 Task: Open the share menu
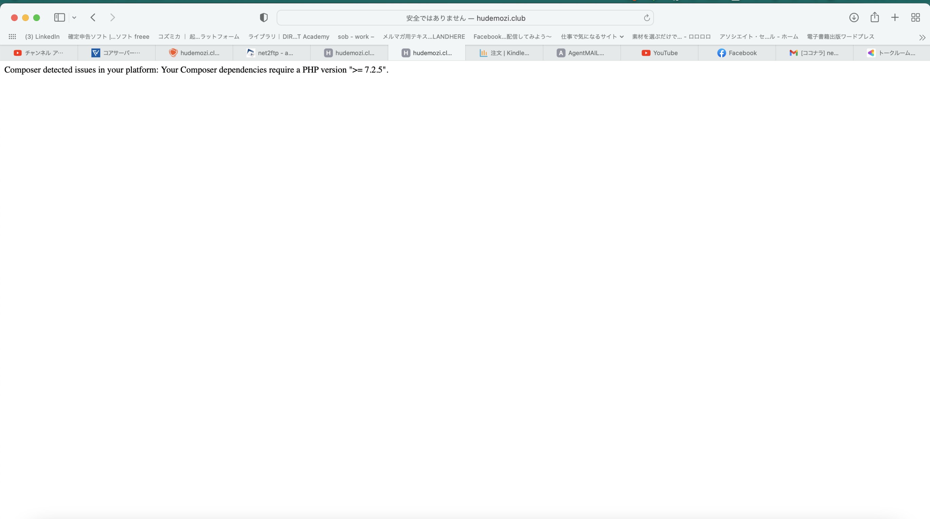[874, 17]
